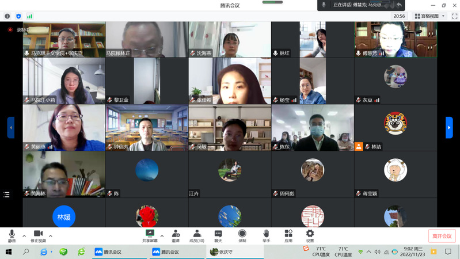
Task: Click 灰豆 avatar
Action: coord(396,77)
